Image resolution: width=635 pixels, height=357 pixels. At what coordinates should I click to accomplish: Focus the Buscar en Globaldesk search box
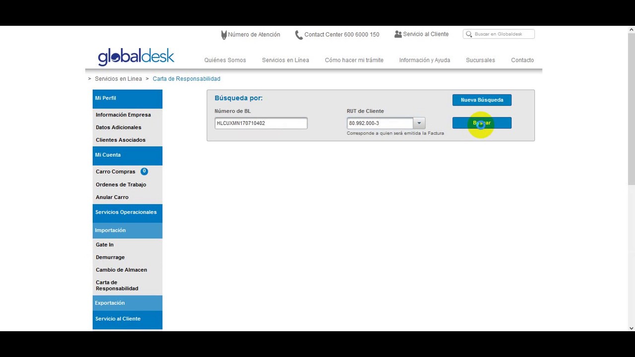pyautogui.click(x=503, y=34)
